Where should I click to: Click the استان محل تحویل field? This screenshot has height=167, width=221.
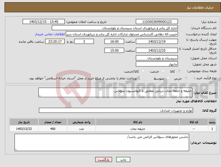click(x=157, y=58)
